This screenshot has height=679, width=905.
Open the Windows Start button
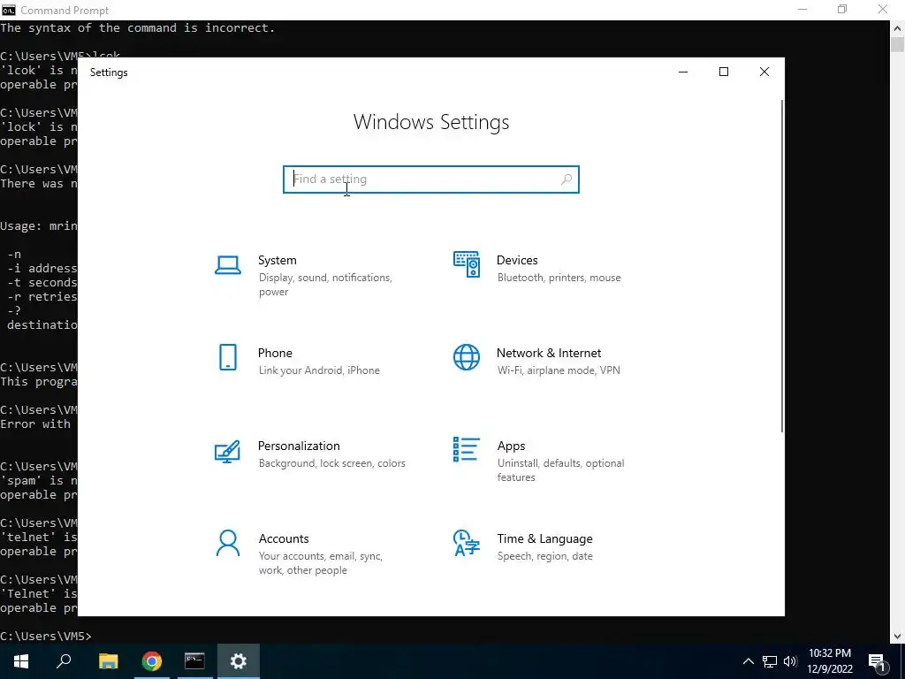(21, 661)
